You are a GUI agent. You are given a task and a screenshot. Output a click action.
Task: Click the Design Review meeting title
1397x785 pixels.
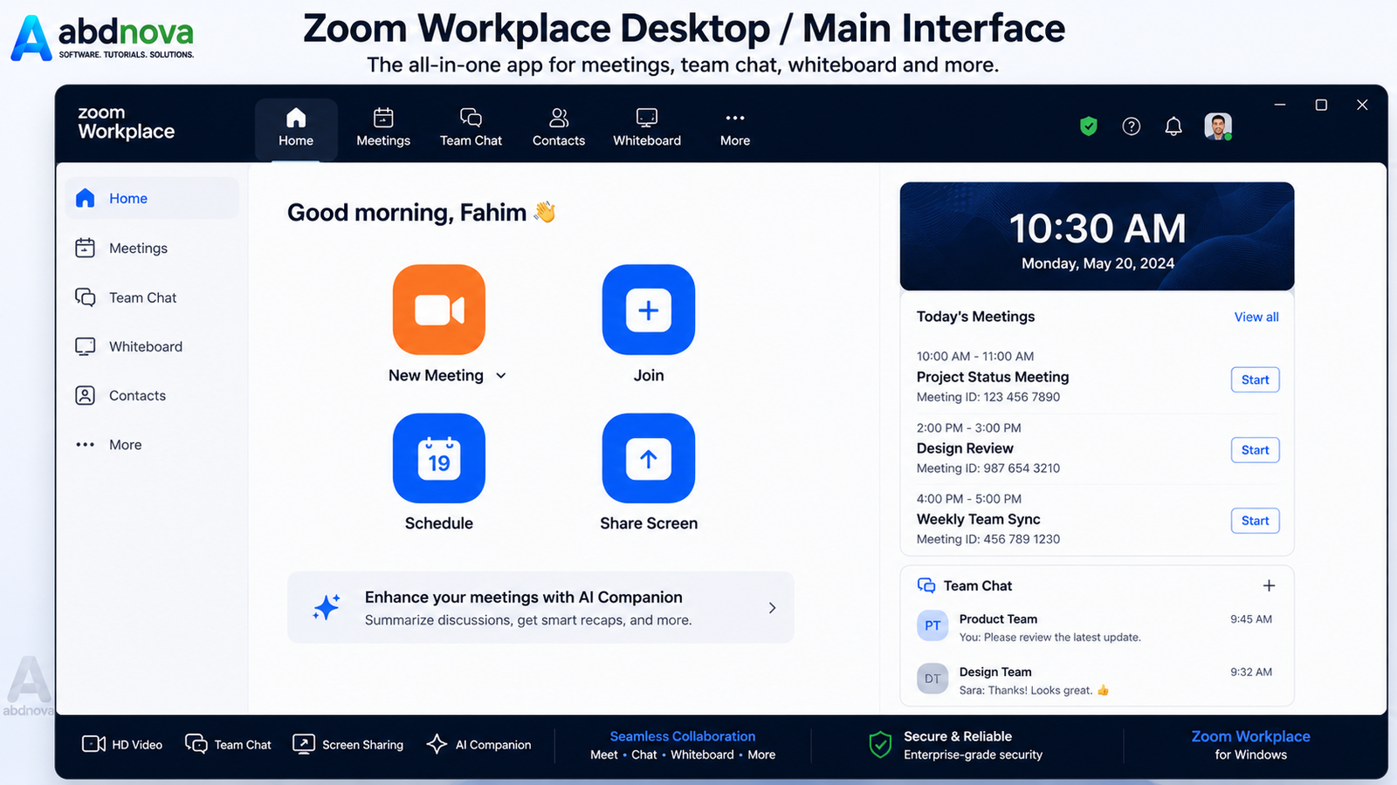[x=965, y=448]
